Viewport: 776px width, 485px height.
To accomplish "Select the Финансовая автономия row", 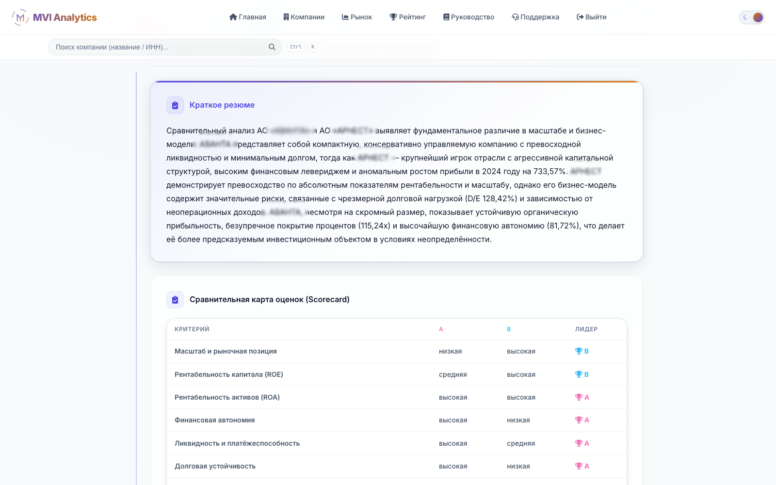I will coord(397,420).
